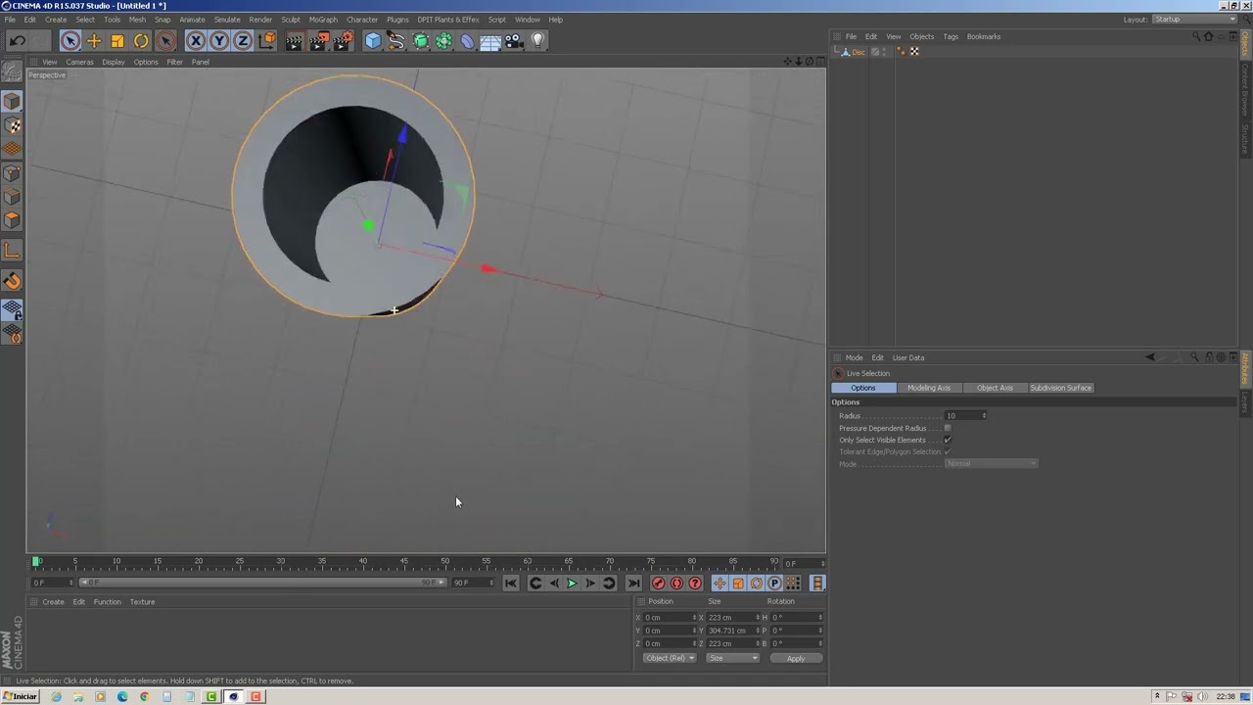The width and height of the screenshot is (1253, 705).
Task: Toggle Only Select Visible Elements checkbox
Action: tap(948, 440)
